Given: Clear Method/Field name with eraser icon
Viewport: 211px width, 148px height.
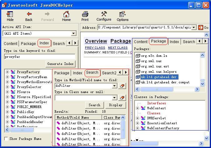Looking at the screenshot, I should [x=122, y=86].
